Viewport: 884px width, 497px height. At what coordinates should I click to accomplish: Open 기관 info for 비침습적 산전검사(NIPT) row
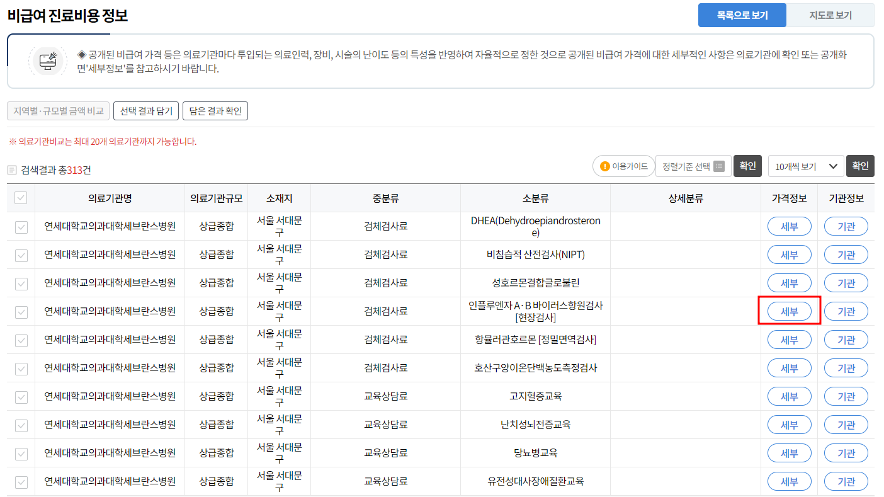click(x=846, y=255)
